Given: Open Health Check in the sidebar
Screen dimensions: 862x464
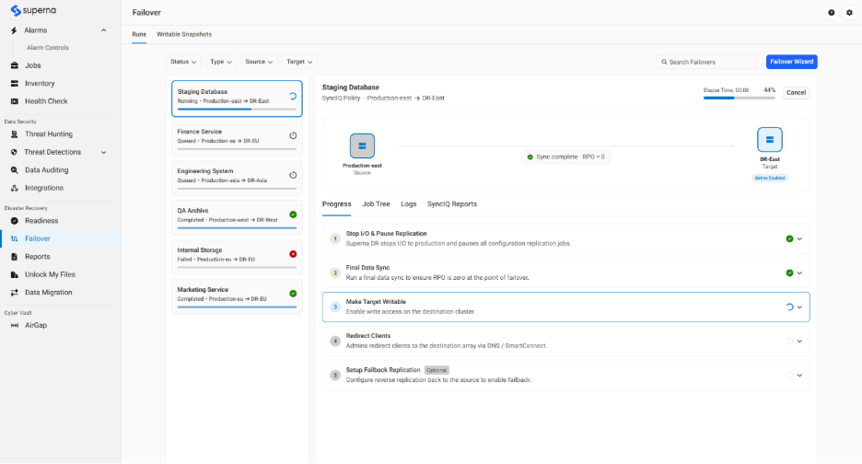Looking at the screenshot, I should pyautogui.click(x=46, y=101).
